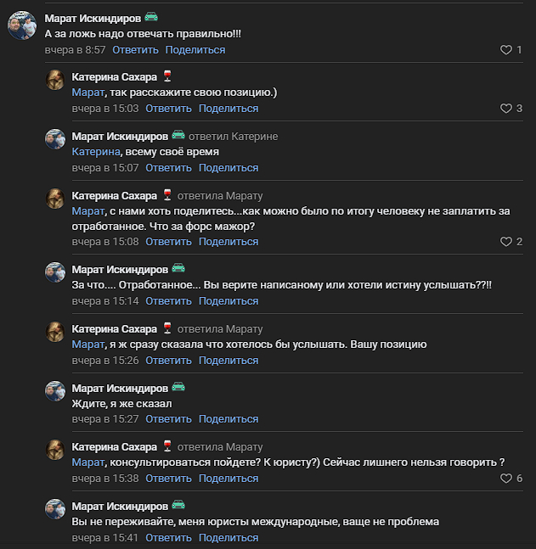The image size is (536, 549).
Task: Like Katerina's 15:03 comment with 3 likes
Action: click(506, 109)
